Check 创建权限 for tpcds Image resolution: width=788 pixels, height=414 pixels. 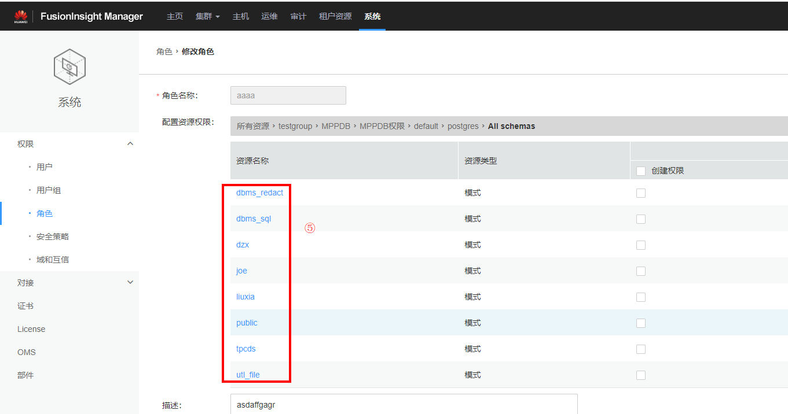pyautogui.click(x=641, y=349)
